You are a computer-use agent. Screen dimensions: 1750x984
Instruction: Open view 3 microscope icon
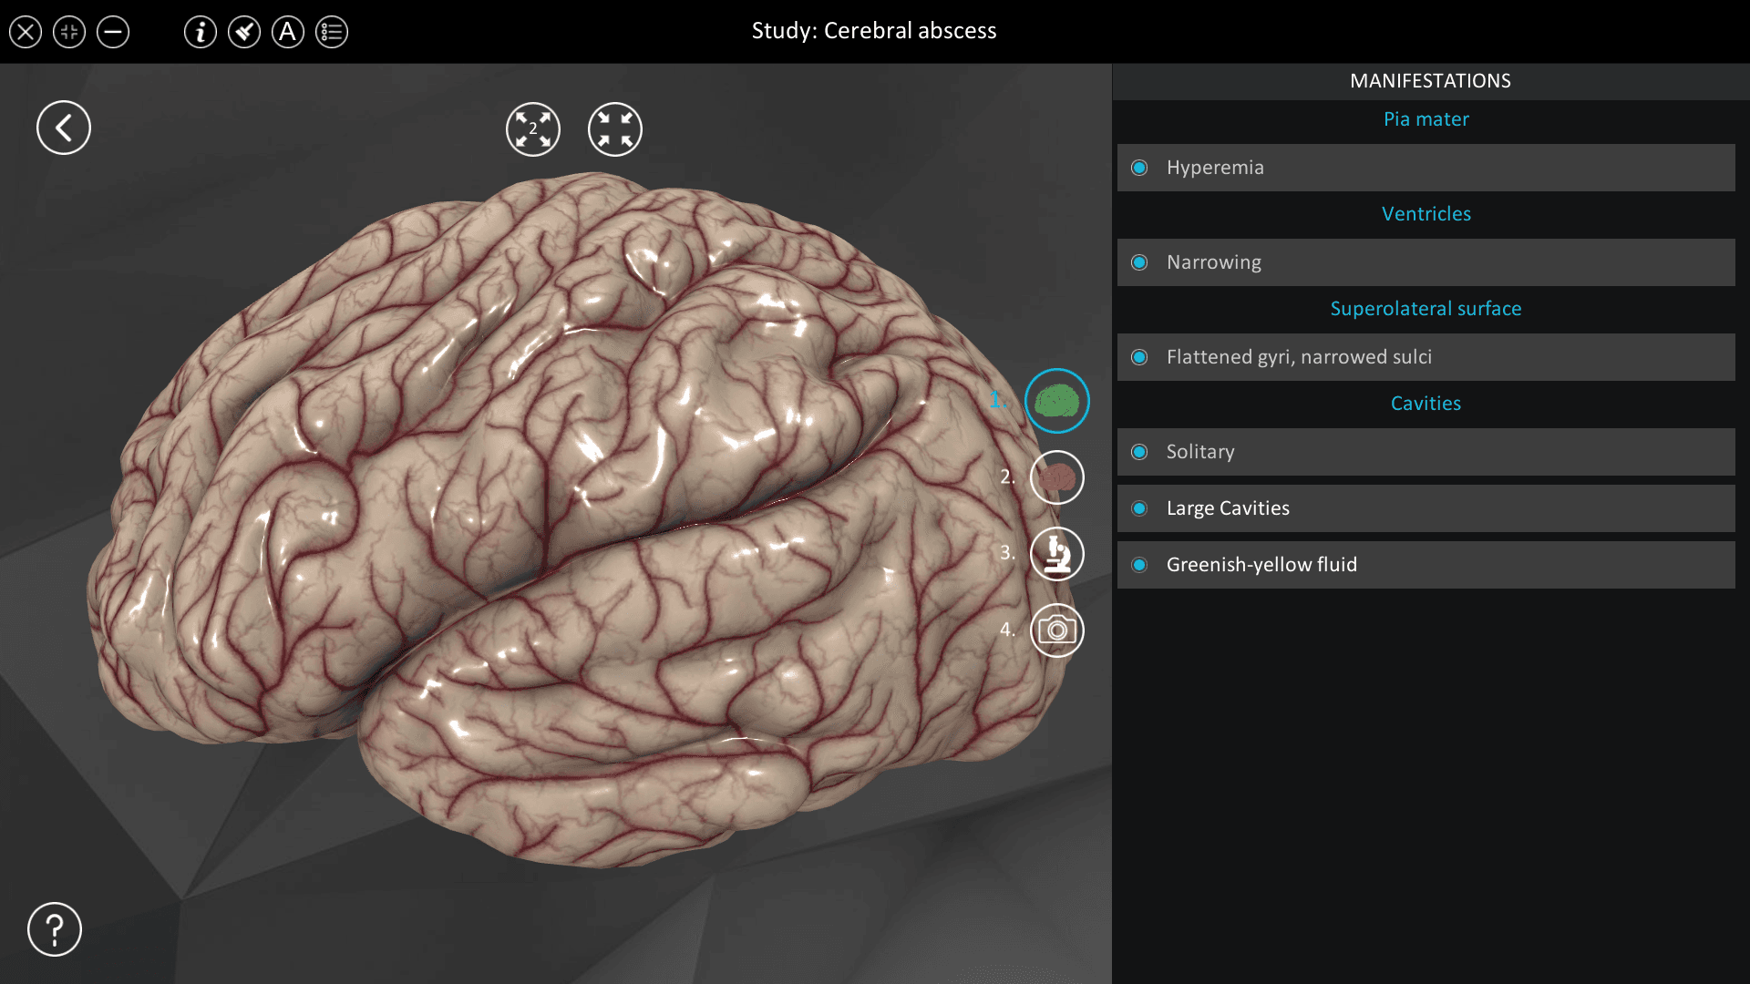pyautogui.click(x=1057, y=554)
